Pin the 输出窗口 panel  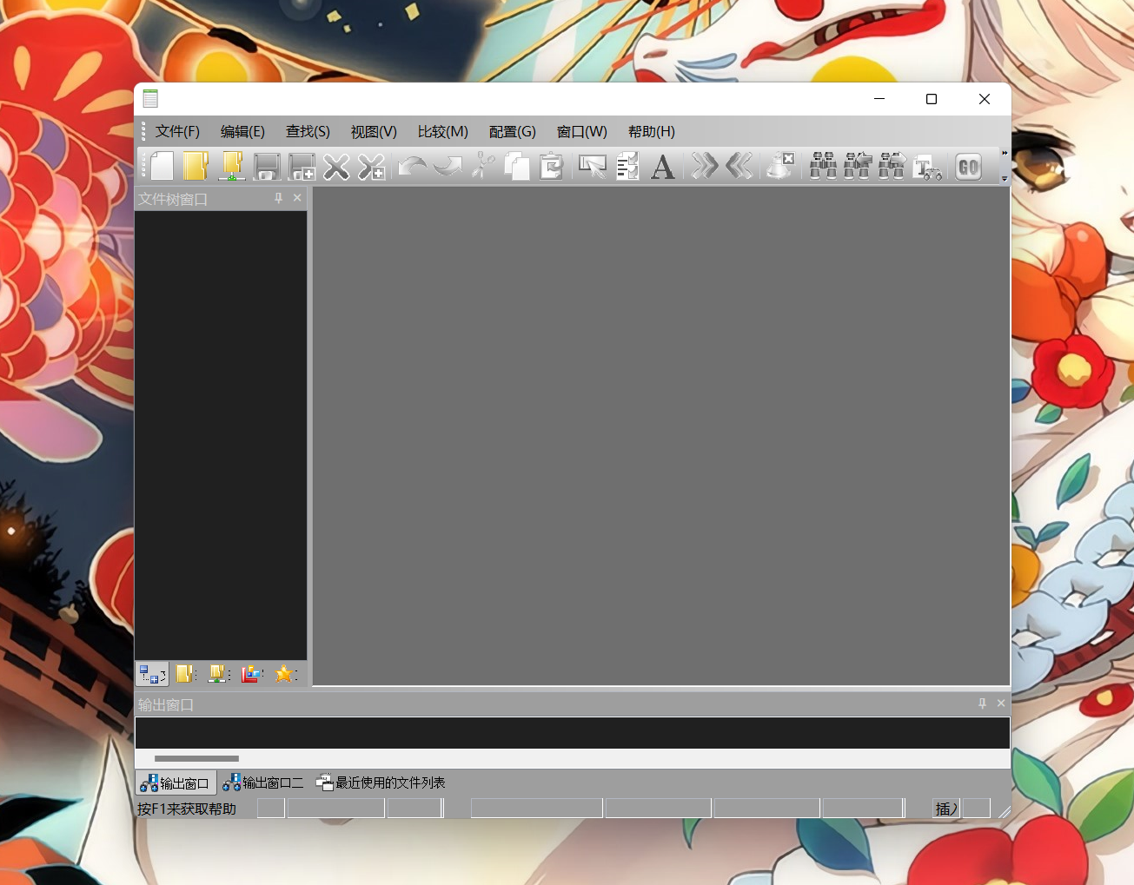pyautogui.click(x=983, y=703)
